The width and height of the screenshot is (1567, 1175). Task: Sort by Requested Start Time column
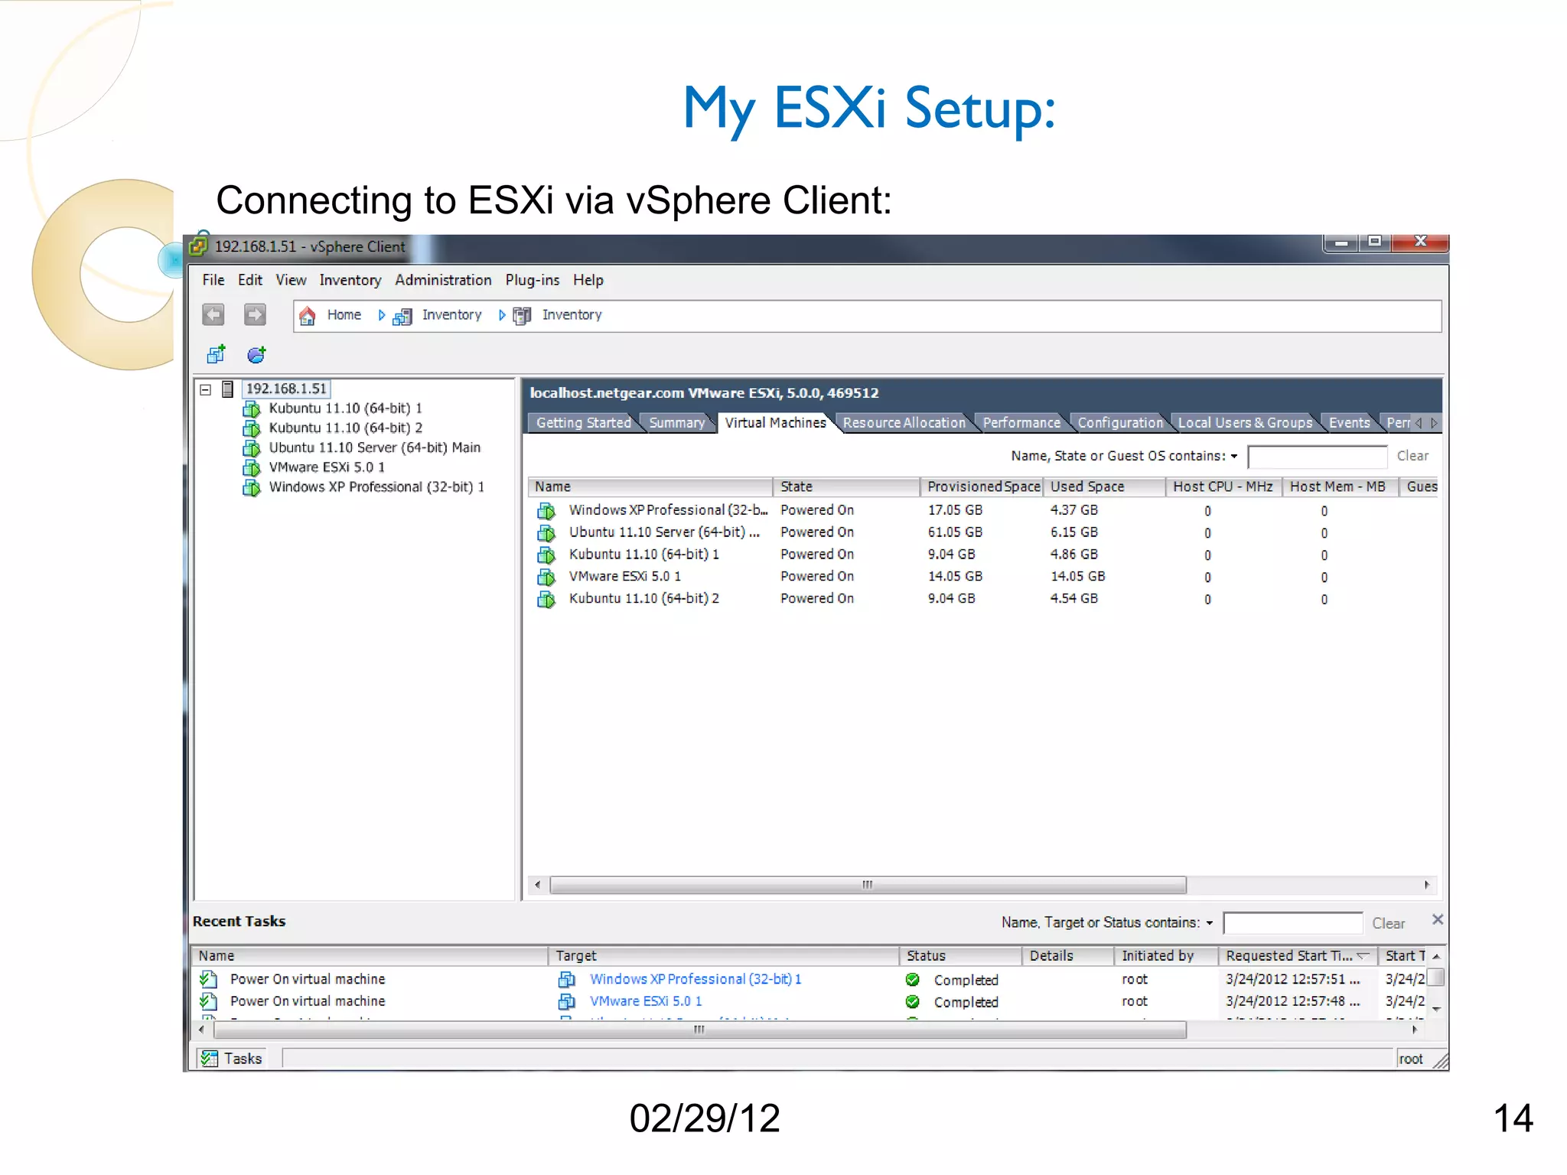click(x=1297, y=956)
